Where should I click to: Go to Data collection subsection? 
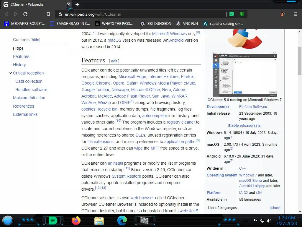click(29, 82)
